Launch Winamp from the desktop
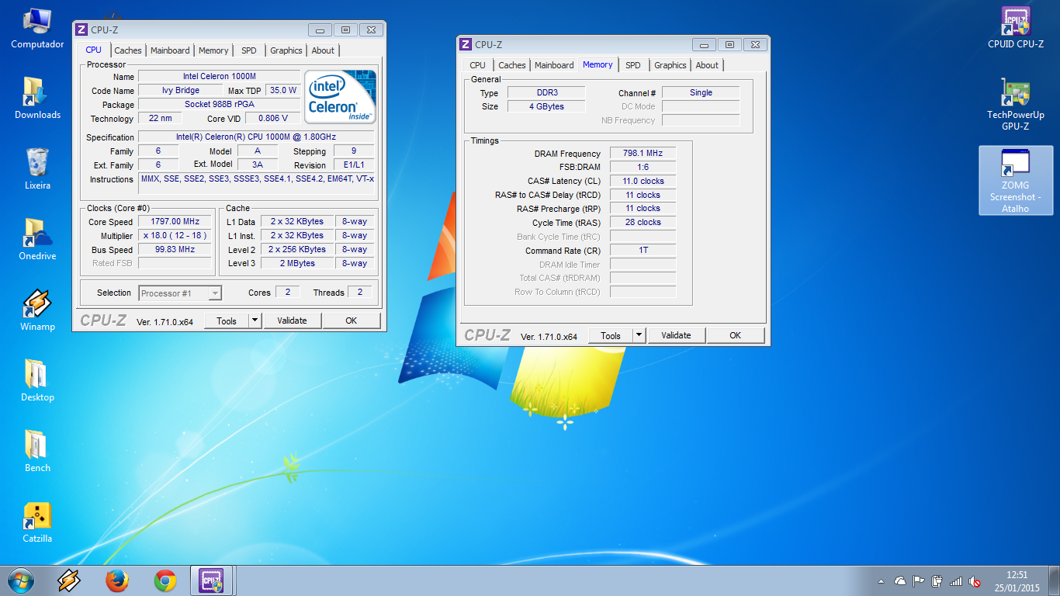Viewport: 1060px width, 596px height. click(x=37, y=310)
